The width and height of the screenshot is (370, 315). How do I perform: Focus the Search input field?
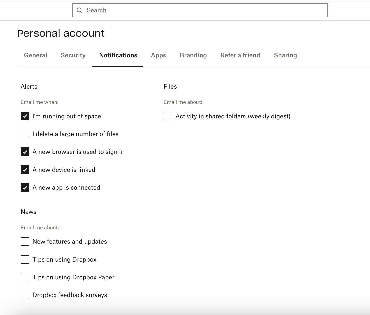[200, 10]
